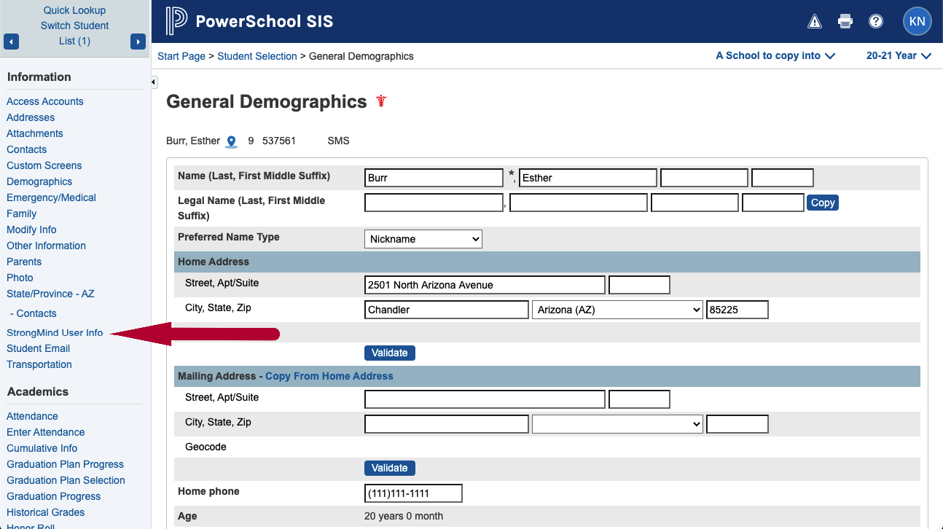The width and height of the screenshot is (943, 529).
Task: Open the 20-21 Year term selector
Action: (x=899, y=55)
